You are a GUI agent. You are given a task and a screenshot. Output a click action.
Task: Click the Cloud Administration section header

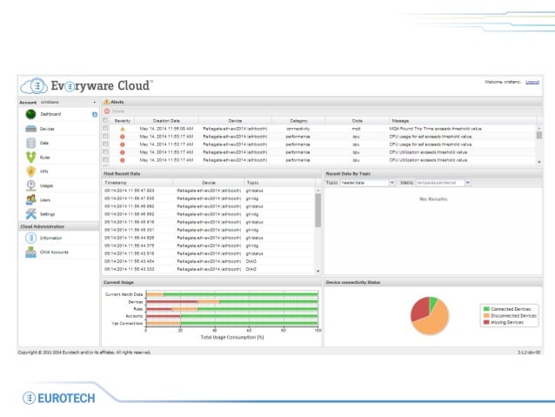pyautogui.click(x=59, y=226)
